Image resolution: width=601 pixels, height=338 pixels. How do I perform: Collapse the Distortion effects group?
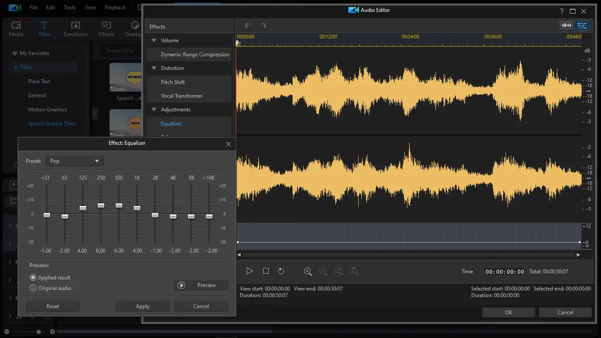(154, 68)
